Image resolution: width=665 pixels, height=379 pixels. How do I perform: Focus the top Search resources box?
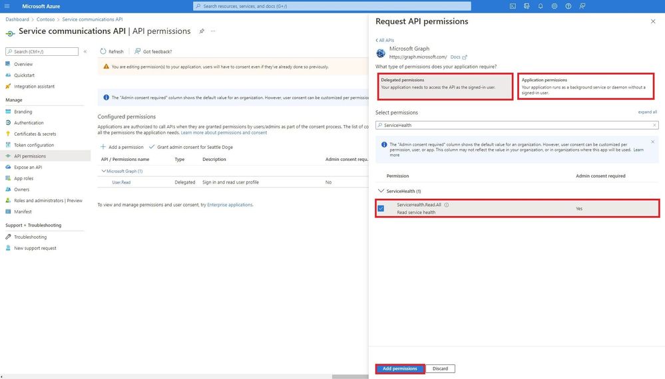[x=332, y=6]
